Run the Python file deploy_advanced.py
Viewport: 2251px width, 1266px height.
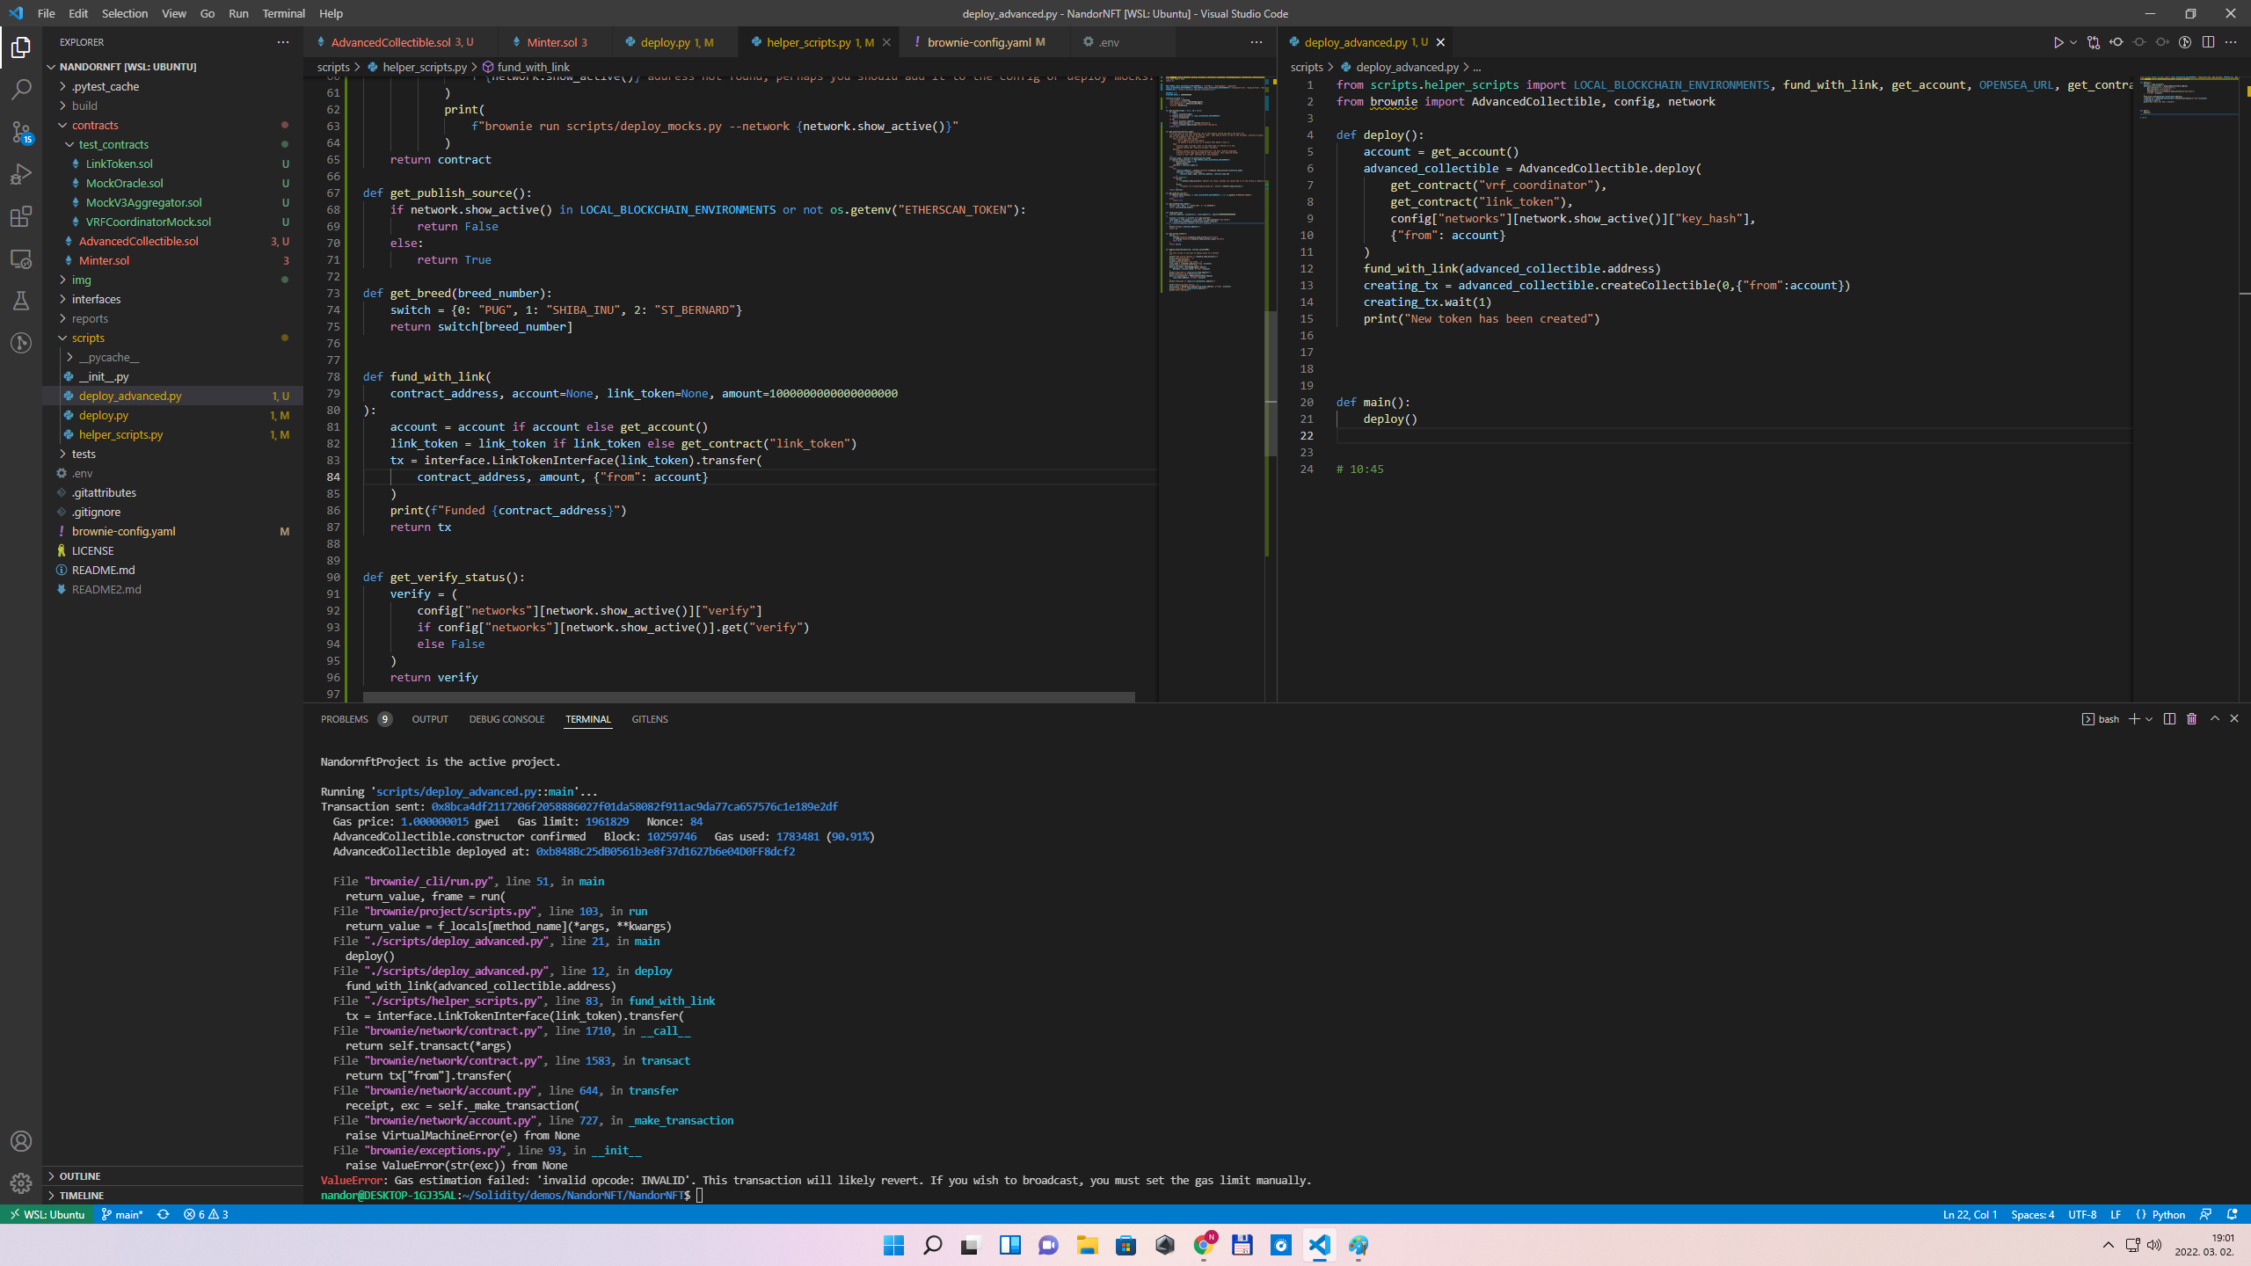tap(2058, 41)
